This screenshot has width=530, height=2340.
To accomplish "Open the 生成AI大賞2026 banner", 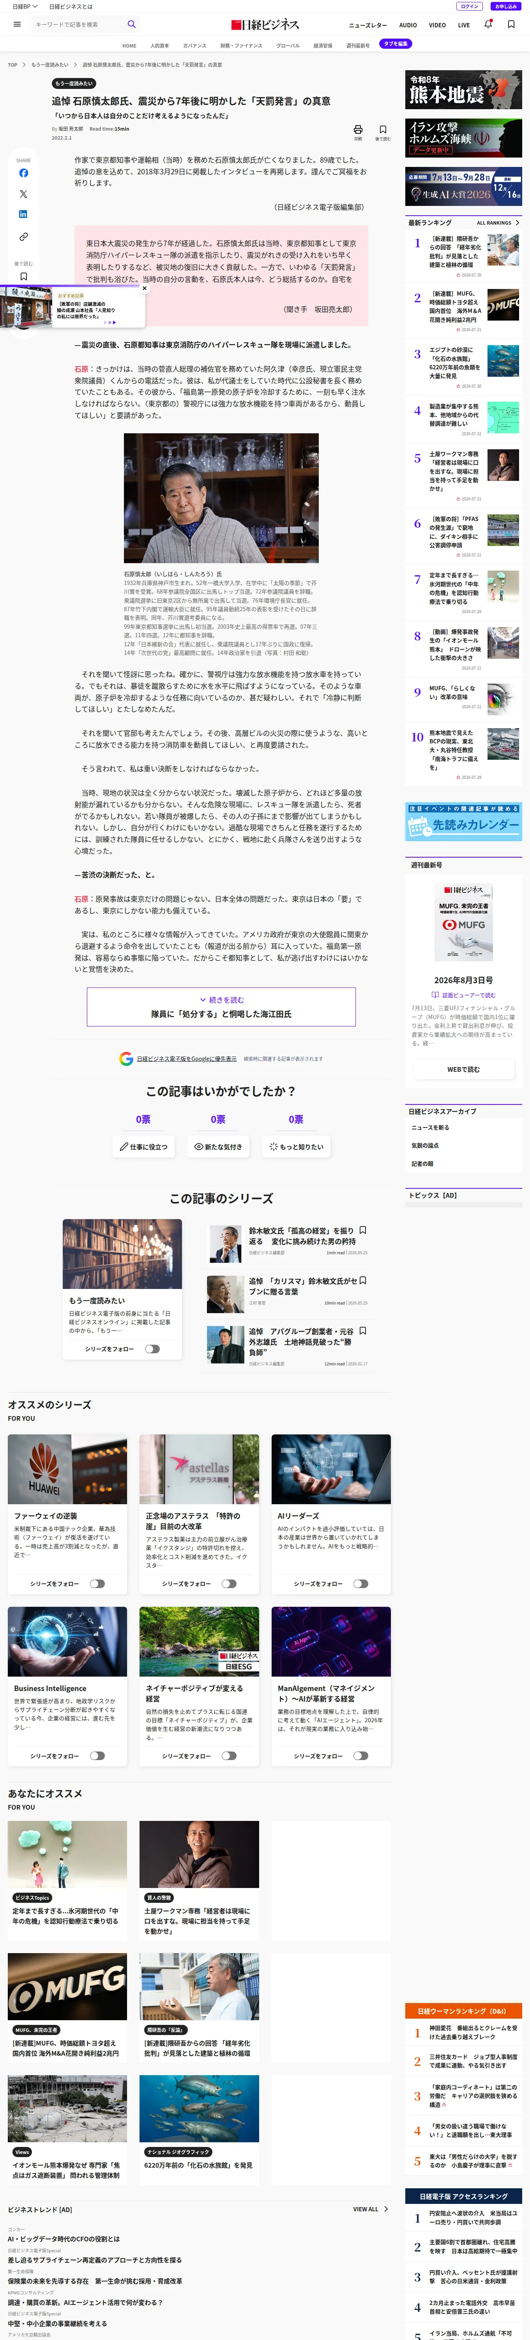I will (463, 186).
